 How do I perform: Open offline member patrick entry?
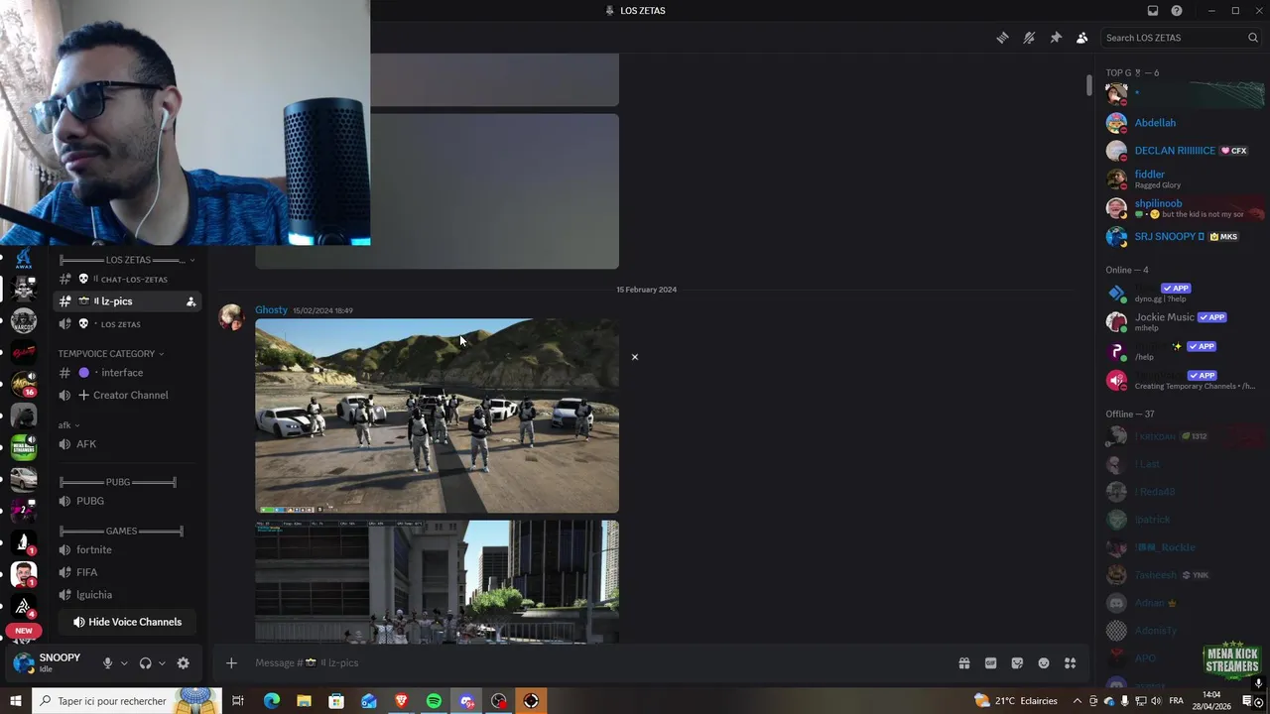(x=1183, y=520)
